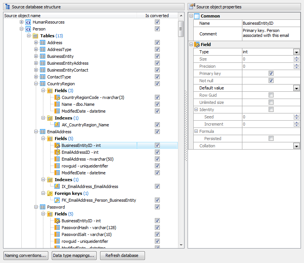The height and width of the screenshot is (263, 304).
Task: Increase the Precision stepper value
Action: click(x=296, y=65)
